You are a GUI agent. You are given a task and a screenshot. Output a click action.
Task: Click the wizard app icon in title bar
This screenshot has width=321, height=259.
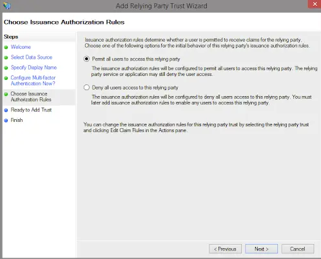[6, 6]
